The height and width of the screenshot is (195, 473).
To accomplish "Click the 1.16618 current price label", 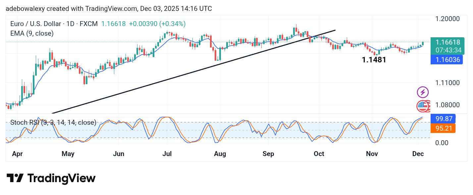I will coord(447,42).
